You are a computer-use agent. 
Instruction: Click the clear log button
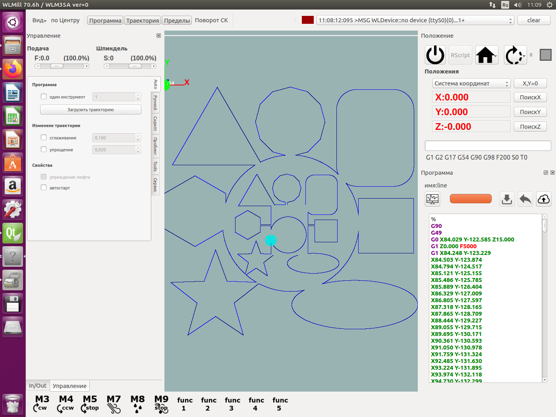[x=534, y=20]
